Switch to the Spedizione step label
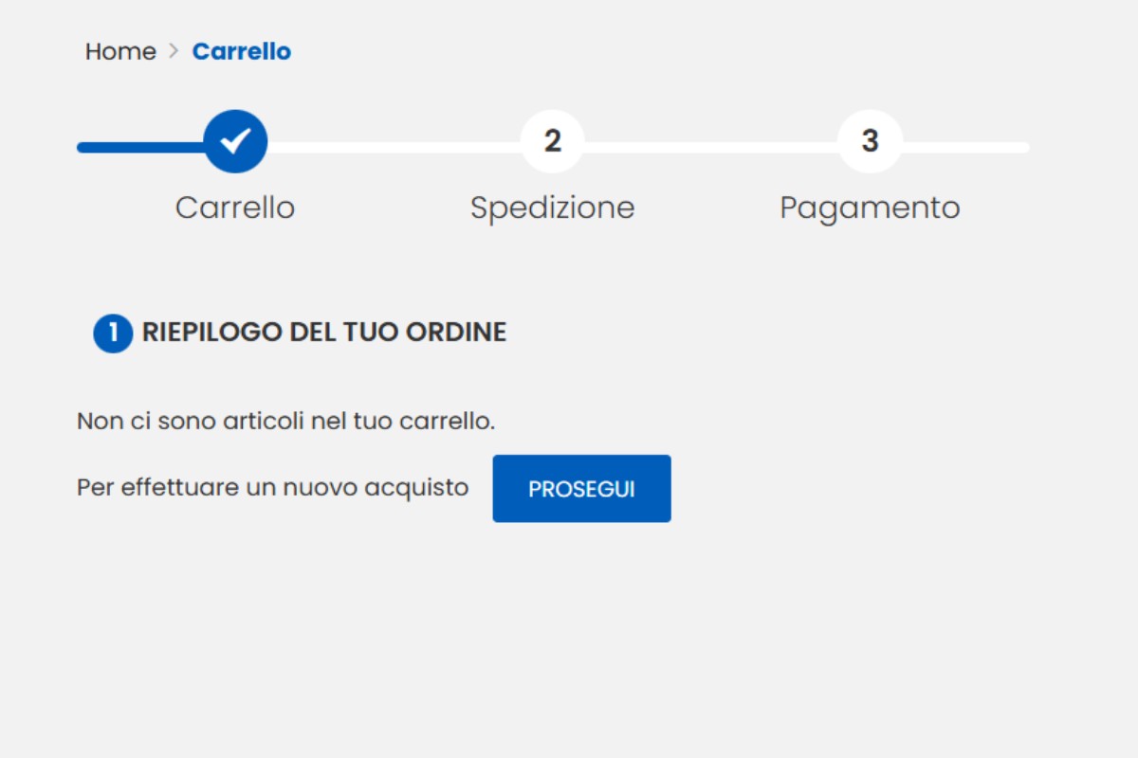 click(x=553, y=208)
